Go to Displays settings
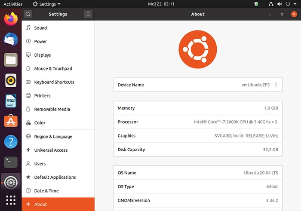Image resolution: width=301 pixels, height=211 pixels. (x=58, y=55)
